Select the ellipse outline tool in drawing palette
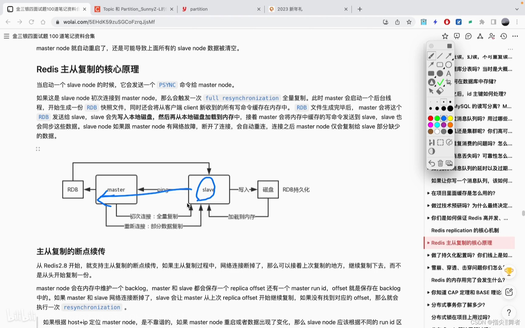The height and width of the screenshot is (328, 525). [449, 65]
